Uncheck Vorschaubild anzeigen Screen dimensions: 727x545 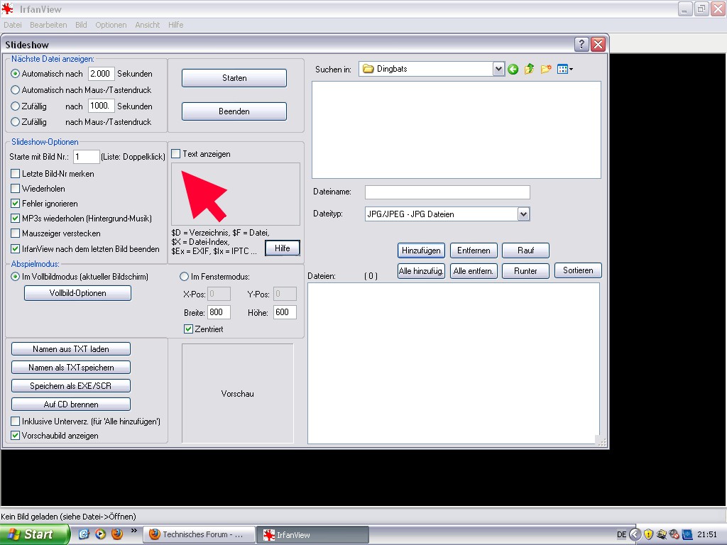[16, 436]
